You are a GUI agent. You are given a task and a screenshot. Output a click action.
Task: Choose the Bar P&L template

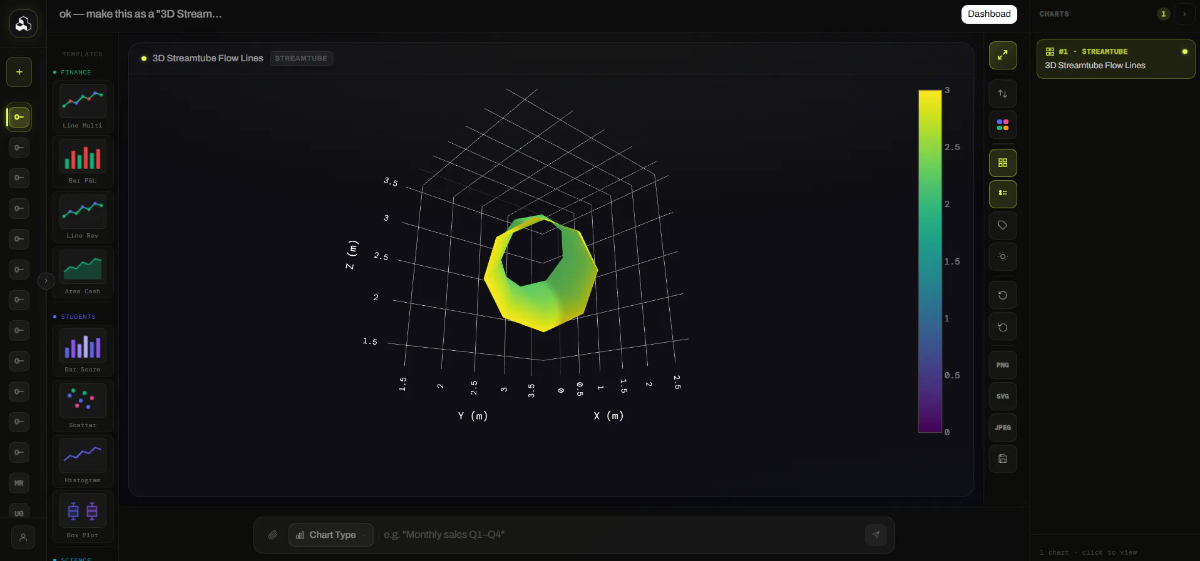[83, 161]
